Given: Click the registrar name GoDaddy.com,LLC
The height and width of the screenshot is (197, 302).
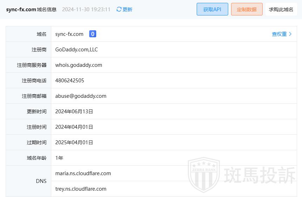Looking at the screenshot, I should pos(77,50).
